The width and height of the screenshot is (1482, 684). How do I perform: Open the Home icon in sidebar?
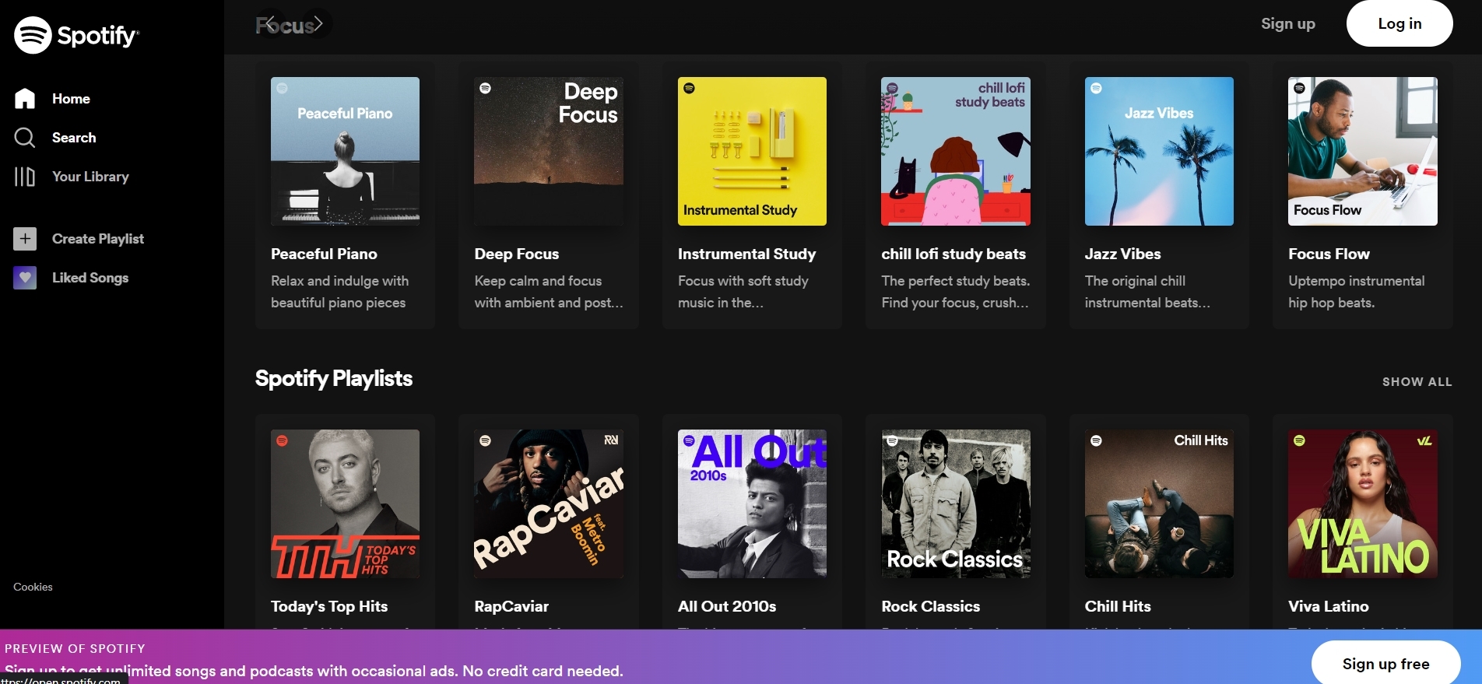click(x=25, y=99)
